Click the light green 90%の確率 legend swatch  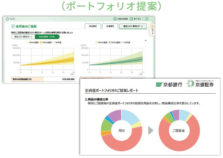(x=97, y=42)
